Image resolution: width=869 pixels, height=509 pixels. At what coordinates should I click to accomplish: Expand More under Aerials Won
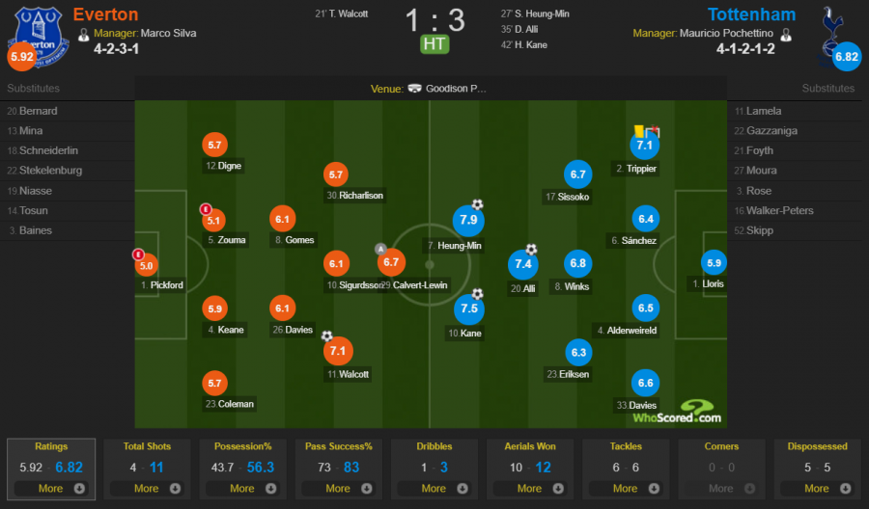(530, 489)
